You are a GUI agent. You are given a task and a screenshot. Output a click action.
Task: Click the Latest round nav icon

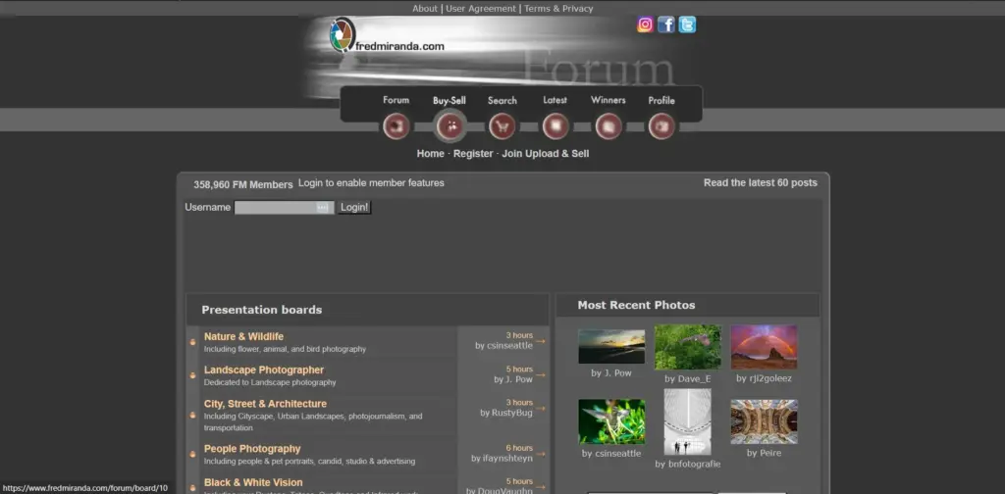[555, 126]
